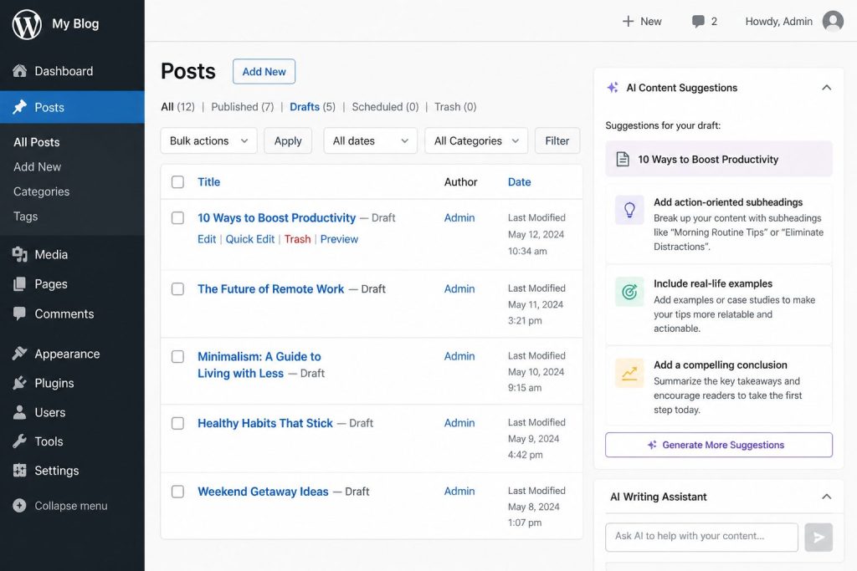
Task: Click the AI sparkle icon in suggestions header
Action: 613,87
